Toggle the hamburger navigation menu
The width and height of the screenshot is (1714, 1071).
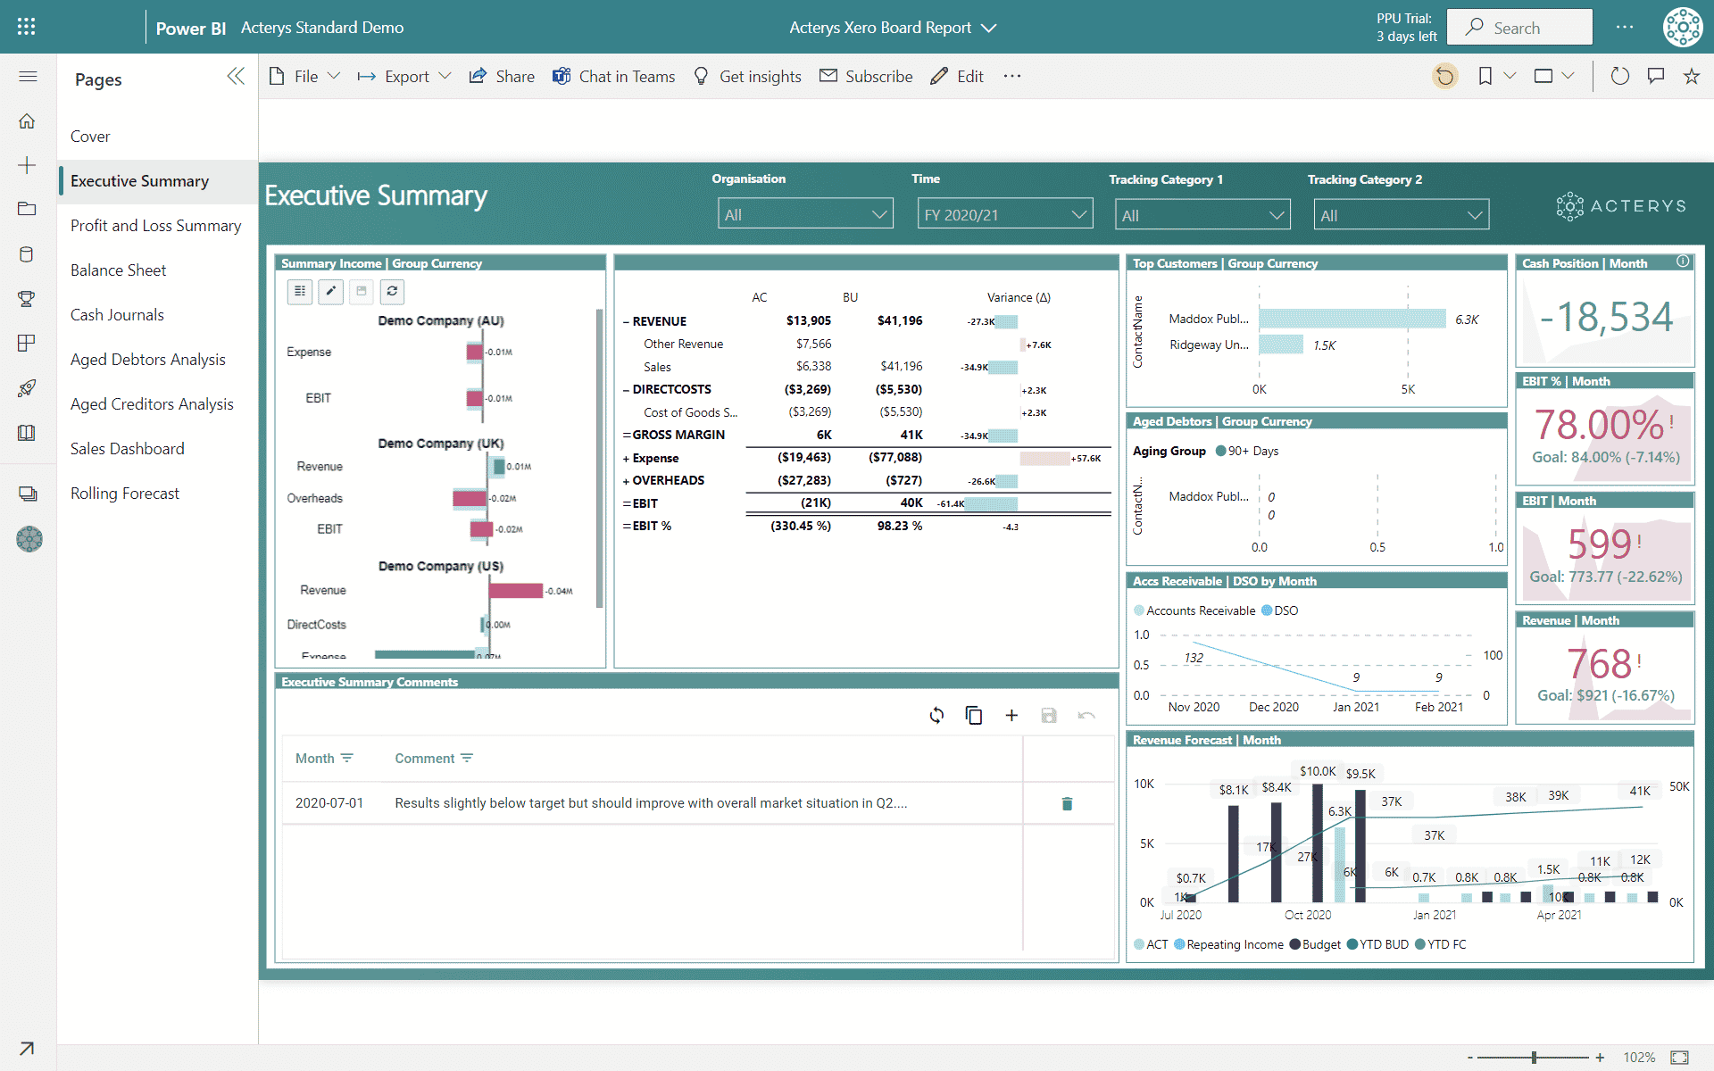(x=28, y=77)
